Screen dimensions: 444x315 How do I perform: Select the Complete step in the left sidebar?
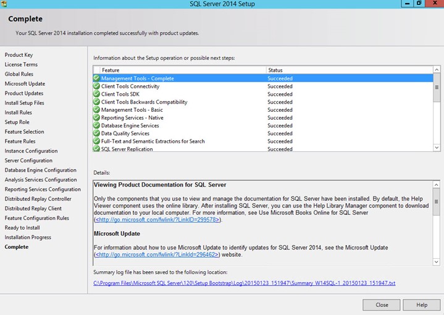tap(16, 247)
